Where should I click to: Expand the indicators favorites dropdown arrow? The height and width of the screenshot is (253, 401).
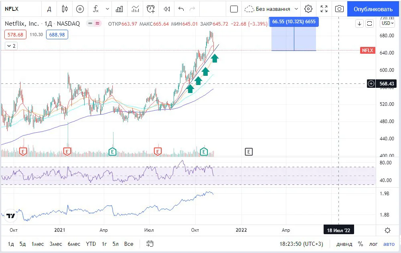[x=107, y=9]
